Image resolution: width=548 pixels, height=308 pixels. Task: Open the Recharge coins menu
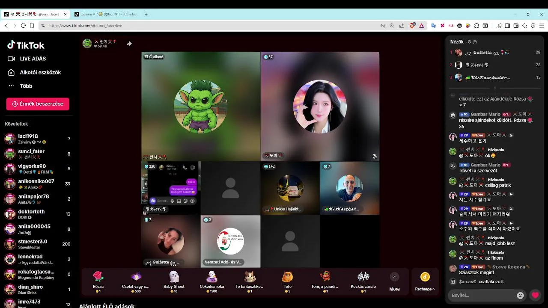pyautogui.click(x=425, y=281)
